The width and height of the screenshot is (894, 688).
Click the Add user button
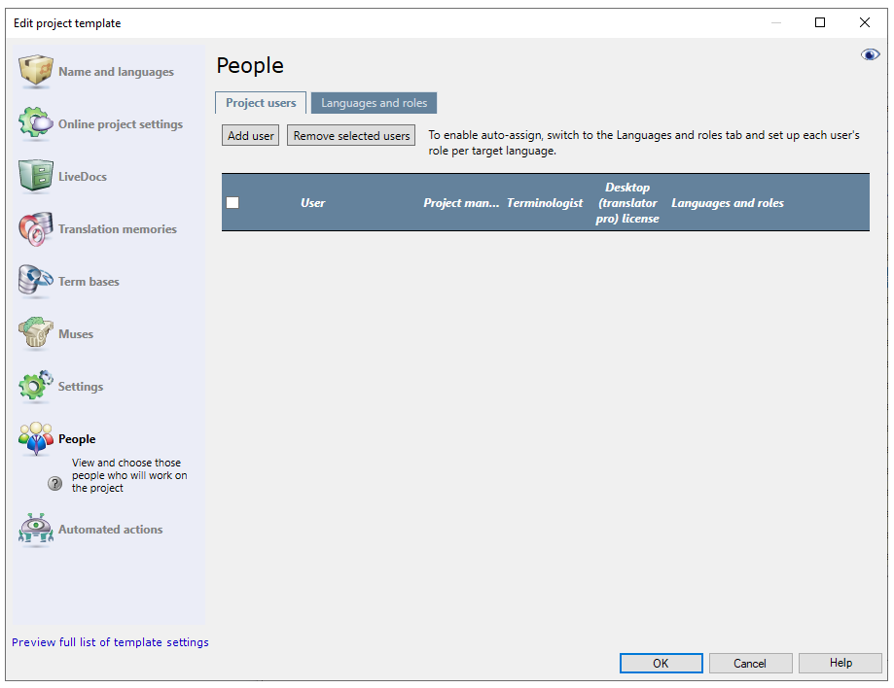pyautogui.click(x=250, y=135)
